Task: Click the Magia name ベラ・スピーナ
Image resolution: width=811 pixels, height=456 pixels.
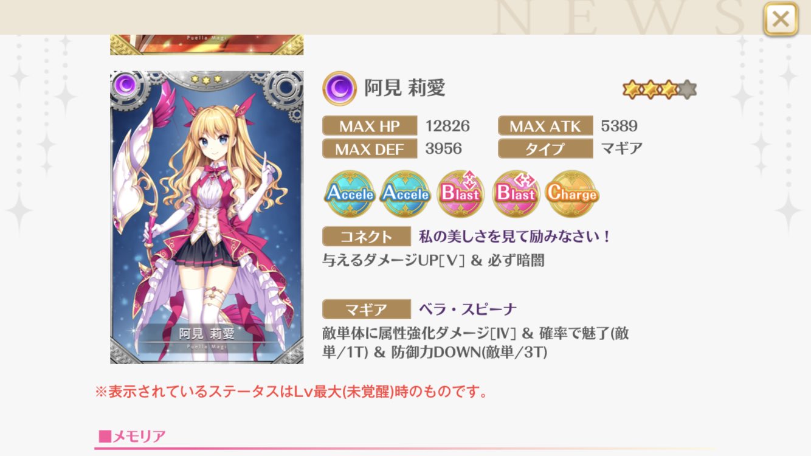Action: pos(468,309)
